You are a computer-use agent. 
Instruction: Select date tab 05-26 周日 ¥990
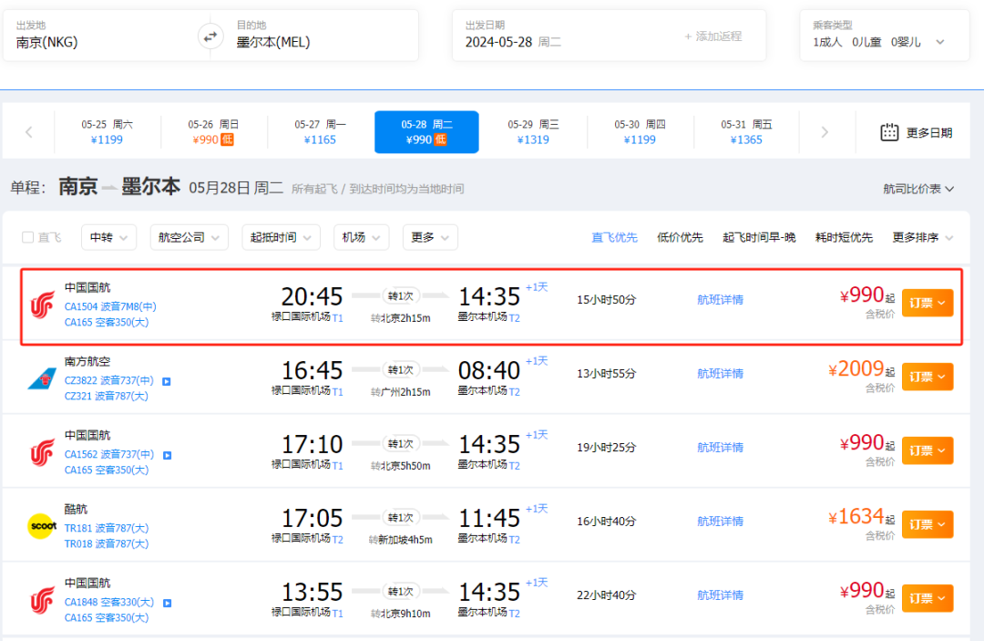pyautogui.click(x=213, y=132)
